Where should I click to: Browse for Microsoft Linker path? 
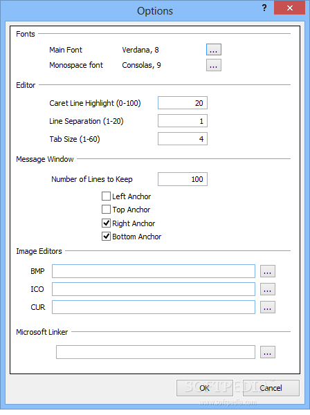268,352
